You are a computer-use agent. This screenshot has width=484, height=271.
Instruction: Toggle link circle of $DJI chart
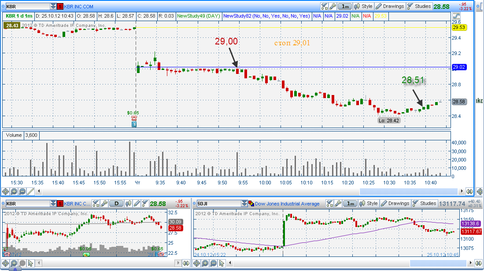(195, 204)
